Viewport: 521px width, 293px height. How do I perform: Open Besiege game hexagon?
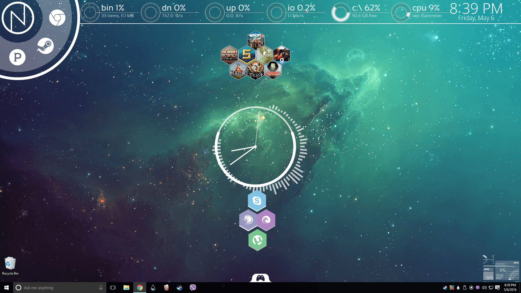point(238,70)
